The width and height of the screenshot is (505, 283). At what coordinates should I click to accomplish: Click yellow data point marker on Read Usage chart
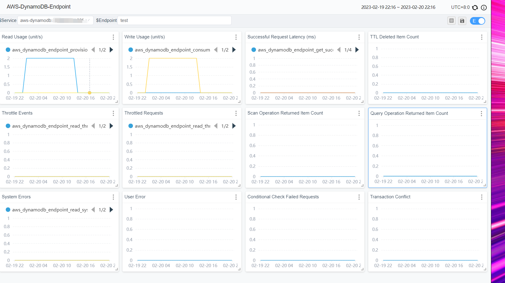(x=90, y=93)
